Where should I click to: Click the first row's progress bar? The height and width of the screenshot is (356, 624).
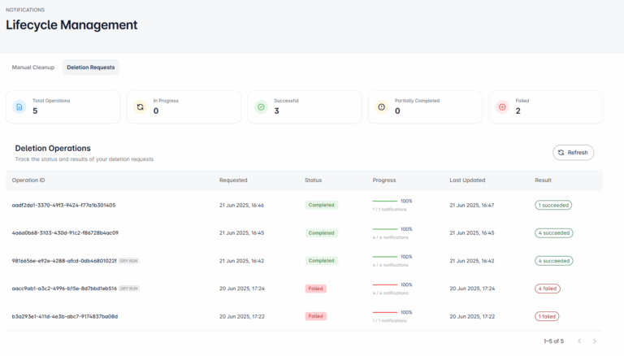[x=385, y=201]
